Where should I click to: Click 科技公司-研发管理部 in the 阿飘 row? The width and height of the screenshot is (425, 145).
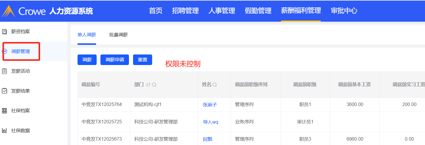point(156,139)
